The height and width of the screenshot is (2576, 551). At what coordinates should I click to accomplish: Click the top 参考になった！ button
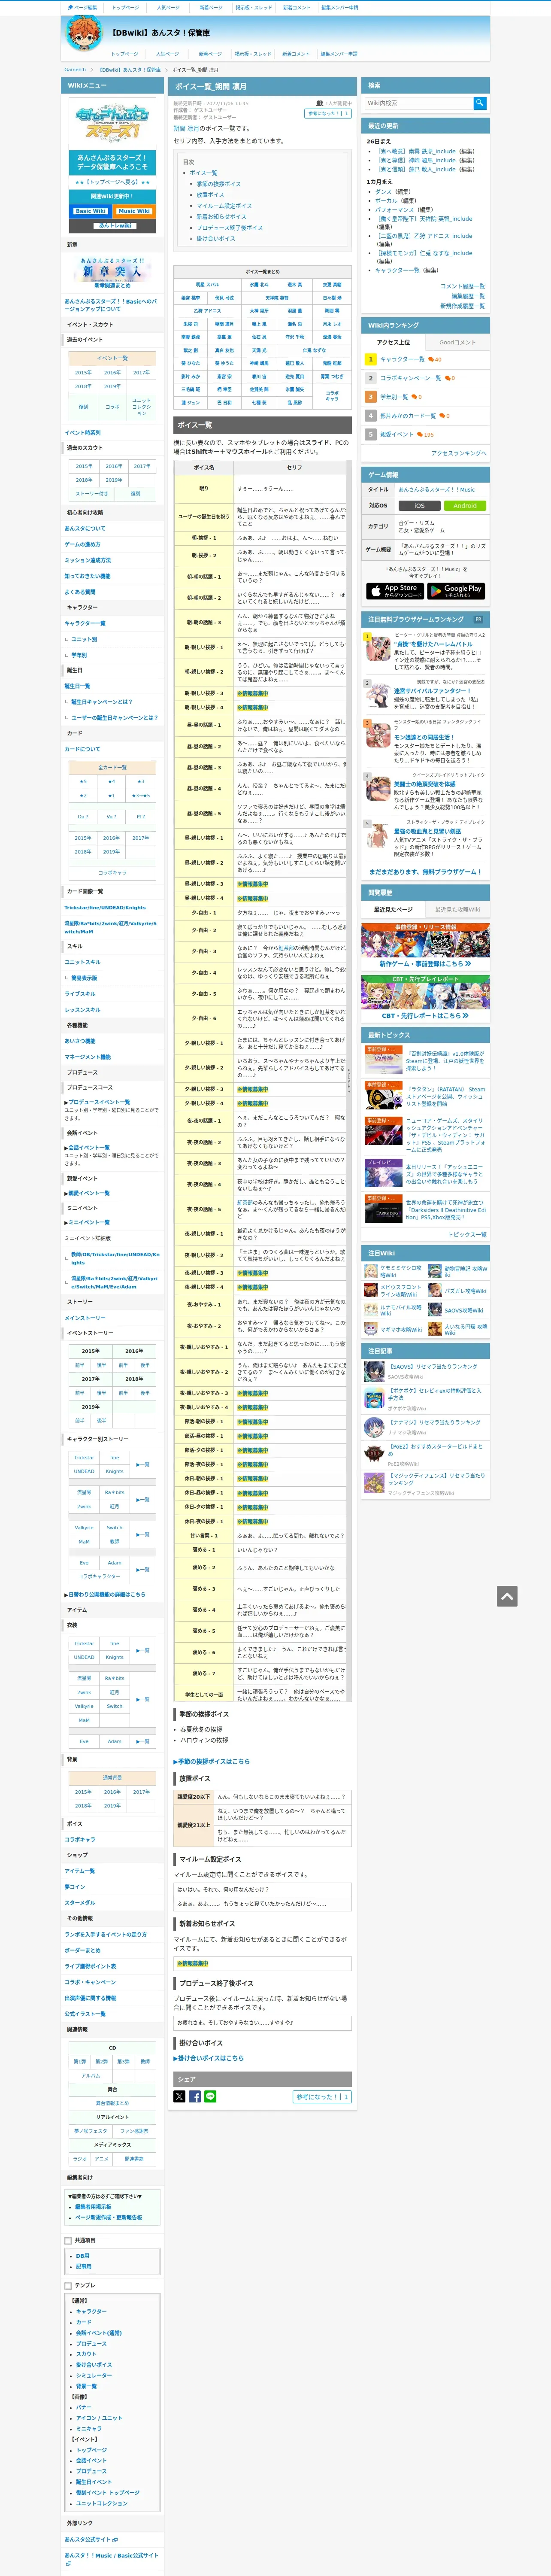pos(328,114)
